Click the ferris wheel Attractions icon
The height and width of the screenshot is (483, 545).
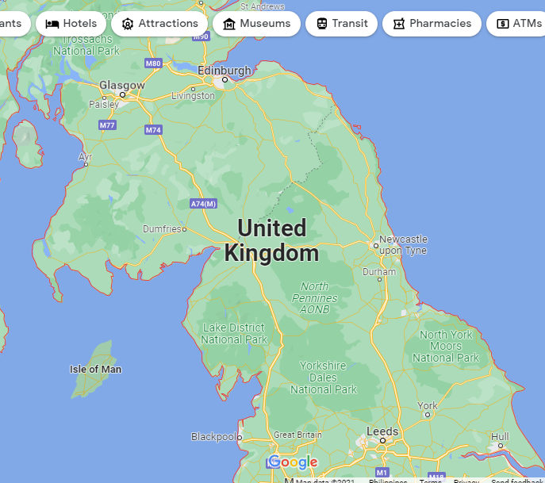click(128, 24)
